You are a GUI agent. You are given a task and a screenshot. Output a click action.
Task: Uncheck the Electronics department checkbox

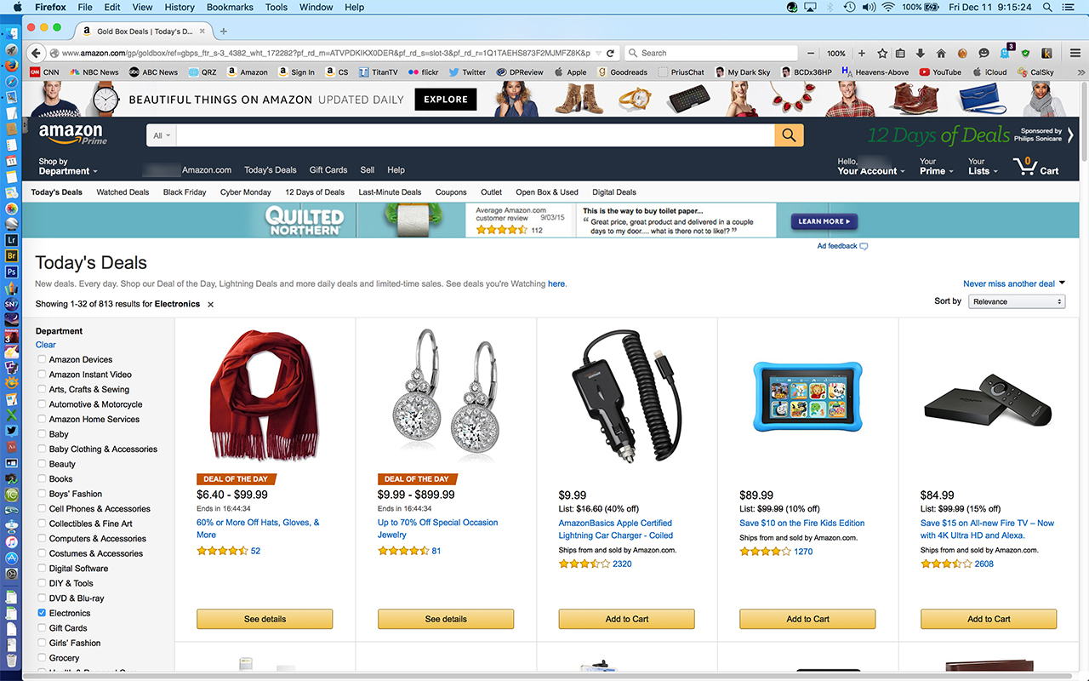tap(42, 613)
